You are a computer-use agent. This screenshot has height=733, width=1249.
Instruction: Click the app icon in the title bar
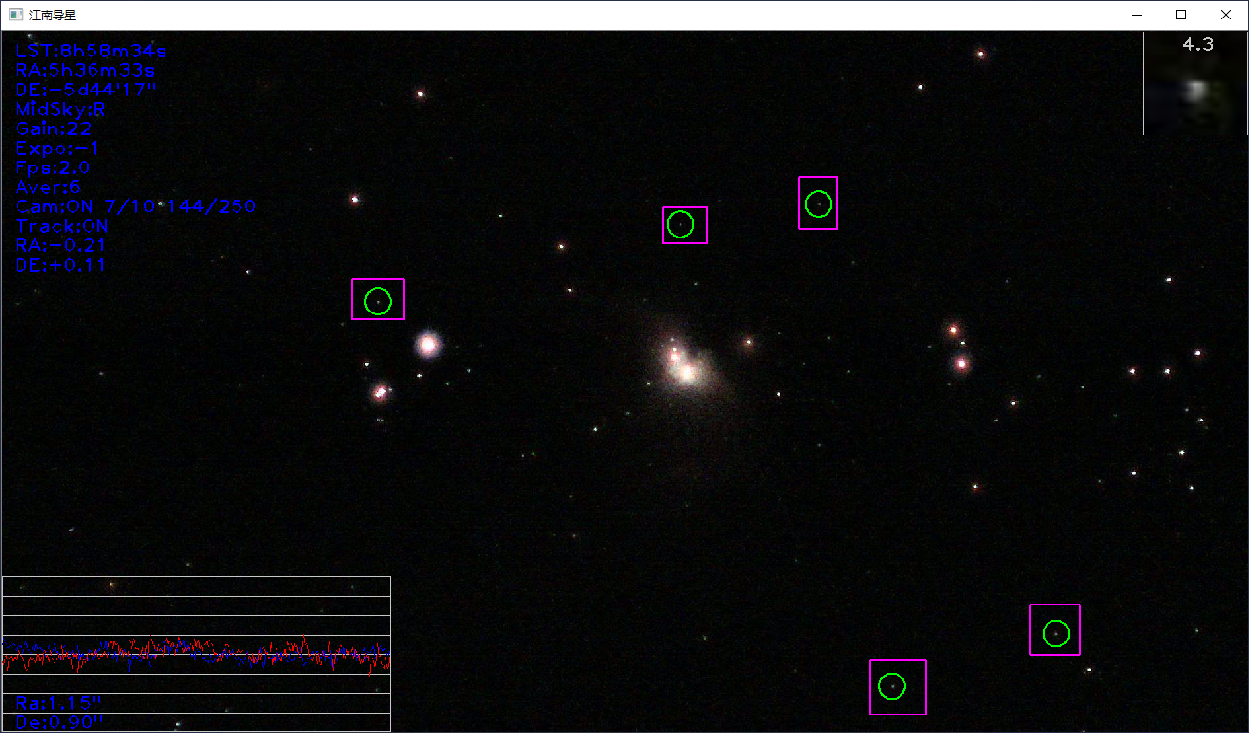coord(16,15)
